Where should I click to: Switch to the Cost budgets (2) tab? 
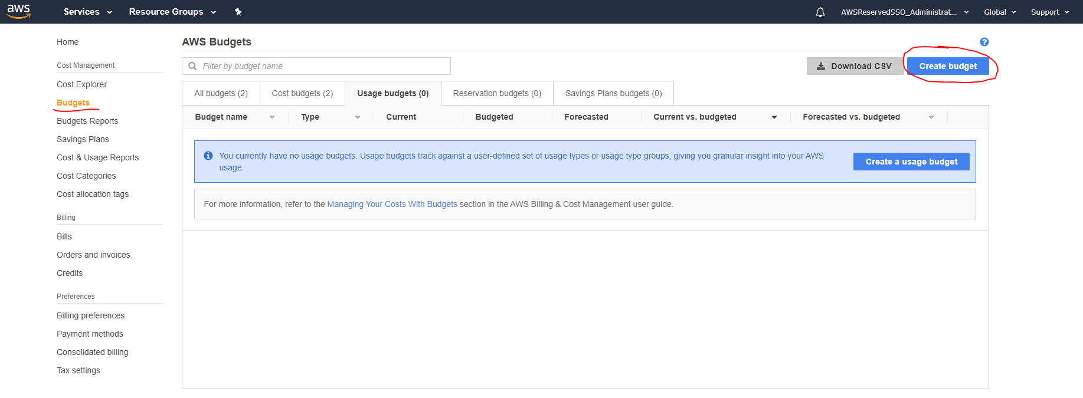tap(302, 93)
